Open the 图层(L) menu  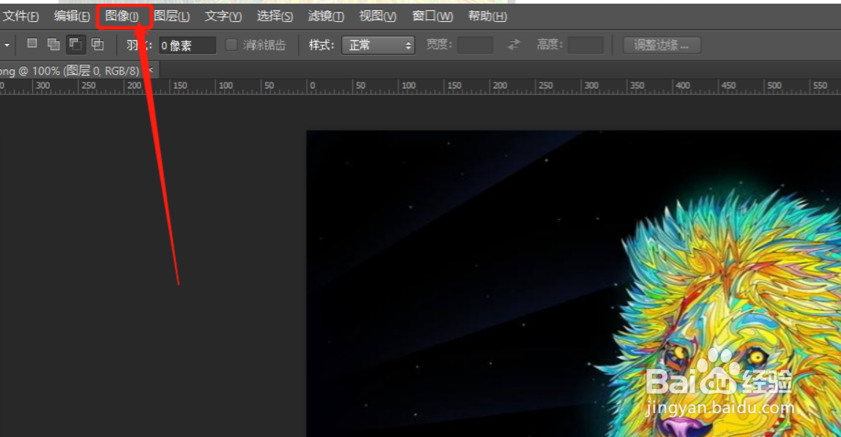coord(171,16)
